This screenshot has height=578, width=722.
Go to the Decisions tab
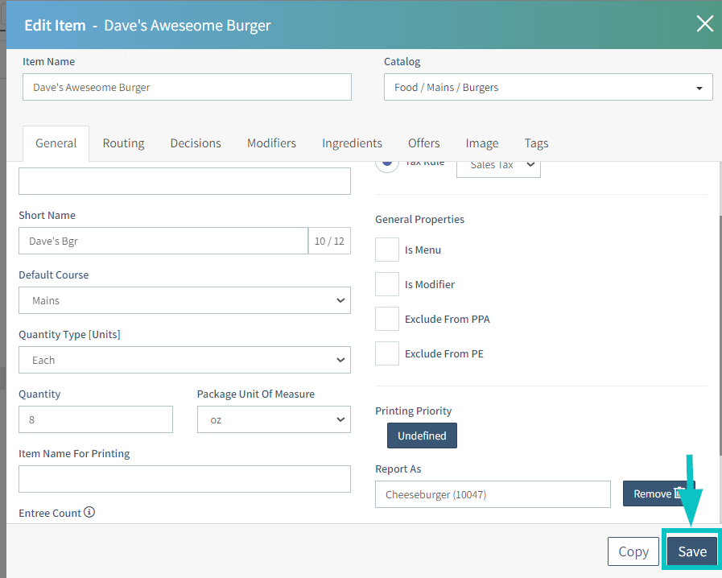pyautogui.click(x=196, y=143)
